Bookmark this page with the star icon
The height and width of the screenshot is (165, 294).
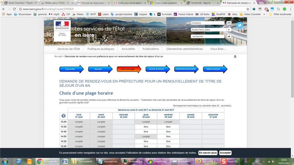pyautogui.click(x=248, y=9)
